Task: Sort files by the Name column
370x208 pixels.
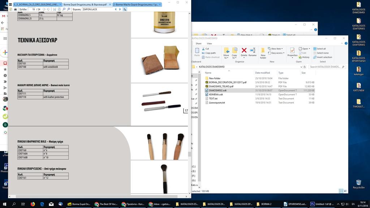Action: [x=208, y=73]
